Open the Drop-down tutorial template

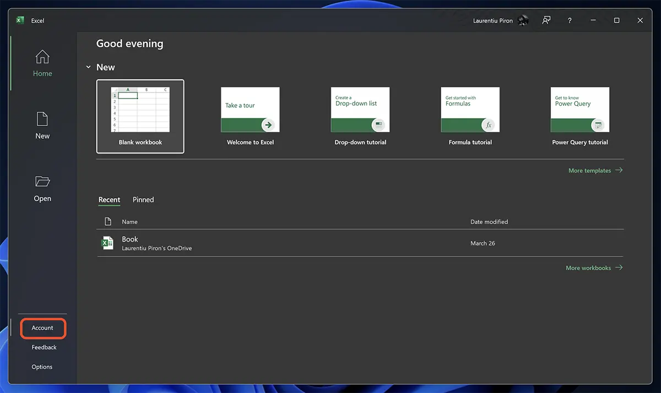click(x=360, y=116)
